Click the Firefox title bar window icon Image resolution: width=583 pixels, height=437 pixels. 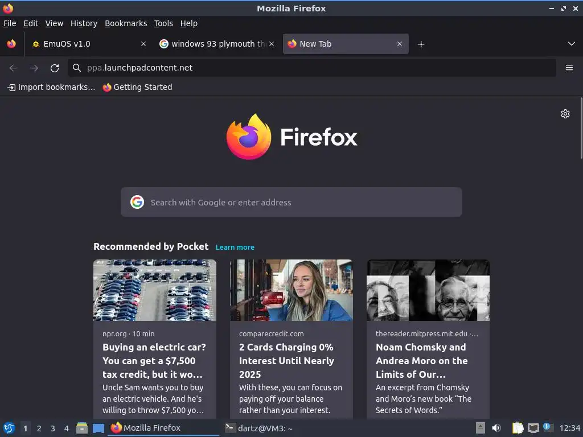pyautogui.click(x=8, y=8)
